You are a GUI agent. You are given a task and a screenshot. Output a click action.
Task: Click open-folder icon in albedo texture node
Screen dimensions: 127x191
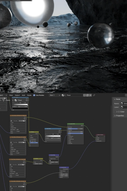tap(24, 121)
